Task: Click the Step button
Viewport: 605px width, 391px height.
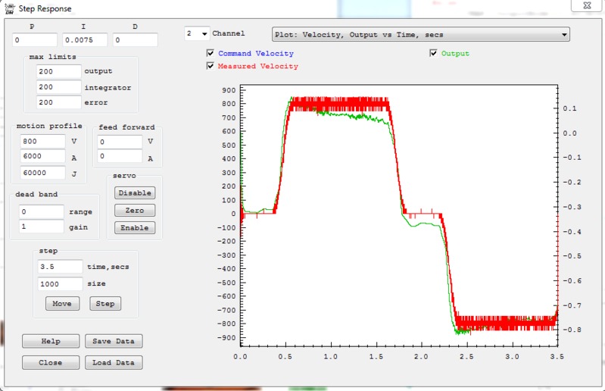Action: tap(105, 304)
